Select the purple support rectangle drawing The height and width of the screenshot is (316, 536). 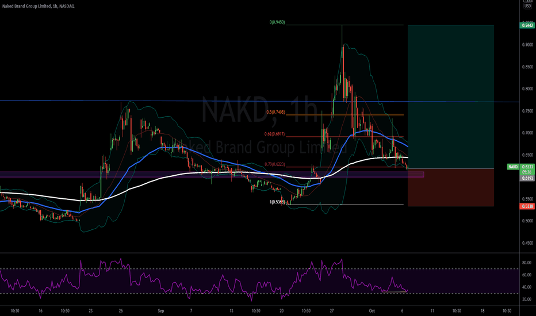point(212,175)
